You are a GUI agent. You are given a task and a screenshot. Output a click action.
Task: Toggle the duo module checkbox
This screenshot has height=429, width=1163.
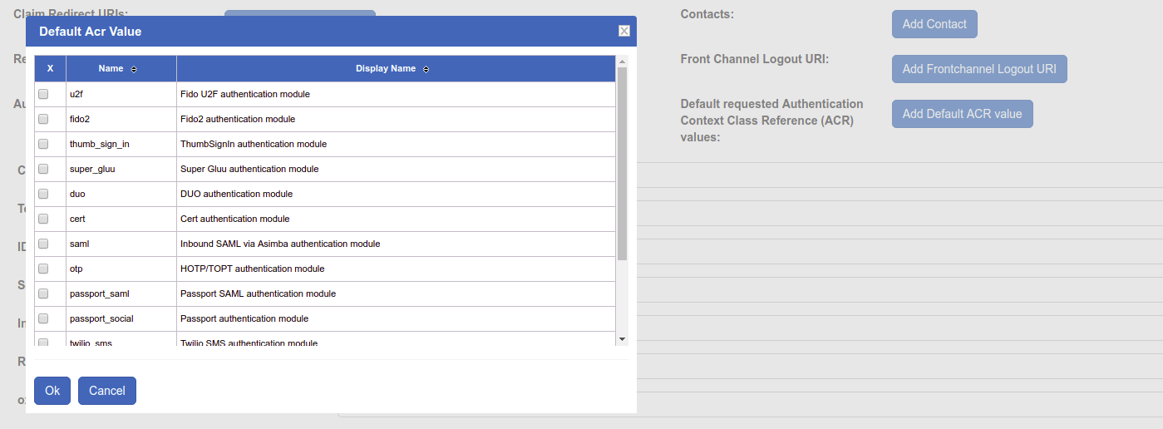point(43,194)
